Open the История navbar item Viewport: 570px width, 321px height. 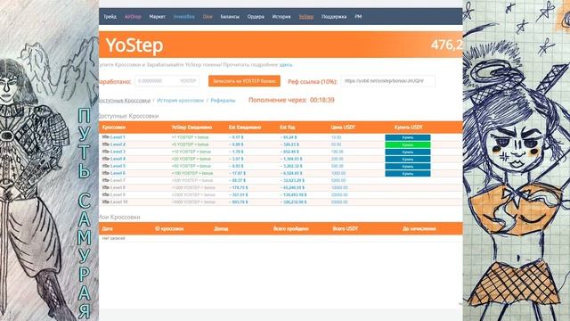click(281, 17)
